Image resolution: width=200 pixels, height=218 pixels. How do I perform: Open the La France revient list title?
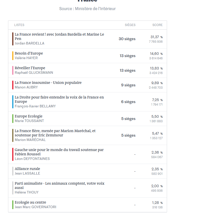click(59, 36)
